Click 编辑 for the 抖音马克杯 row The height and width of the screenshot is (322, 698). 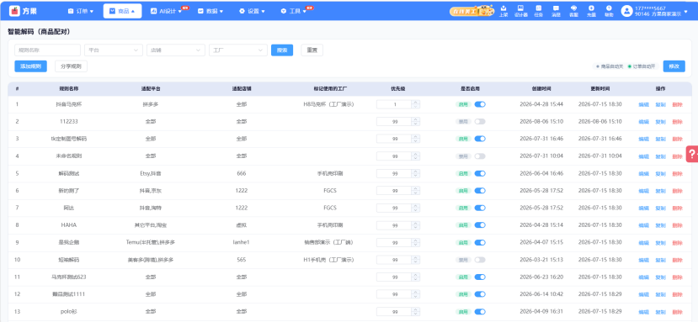643,104
